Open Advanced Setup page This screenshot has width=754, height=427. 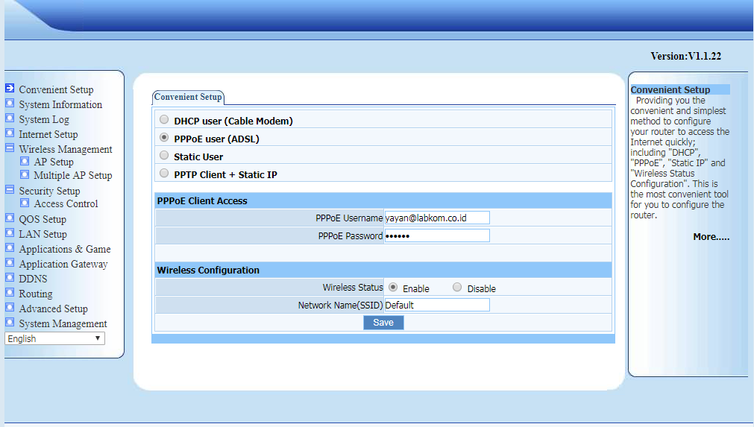coord(54,309)
